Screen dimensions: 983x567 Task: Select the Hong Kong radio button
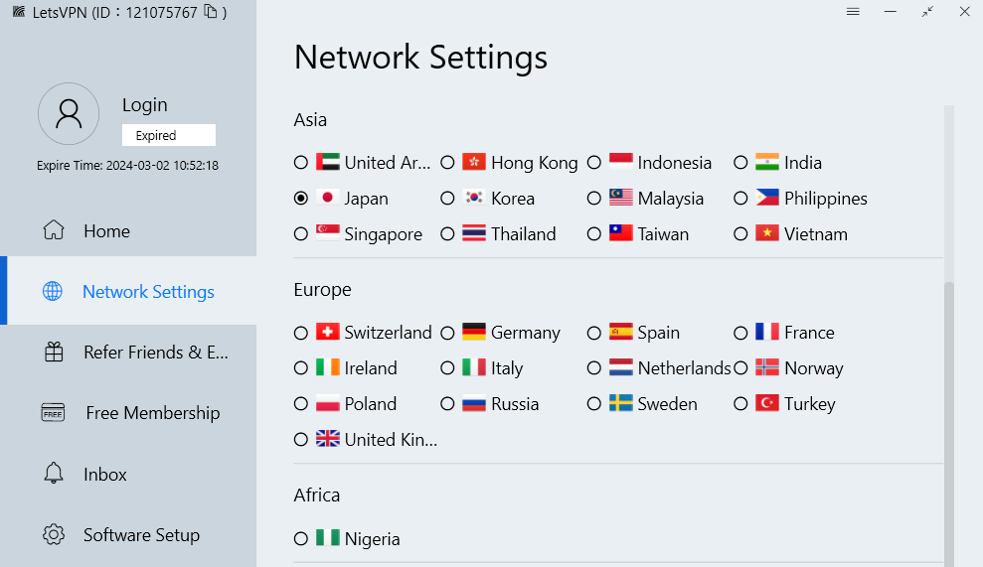pyautogui.click(x=448, y=163)
